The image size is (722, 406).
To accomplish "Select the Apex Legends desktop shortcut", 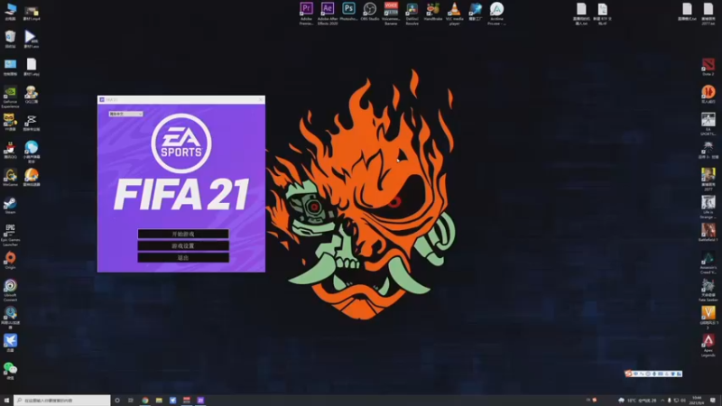I will click(x=708, y=346).
